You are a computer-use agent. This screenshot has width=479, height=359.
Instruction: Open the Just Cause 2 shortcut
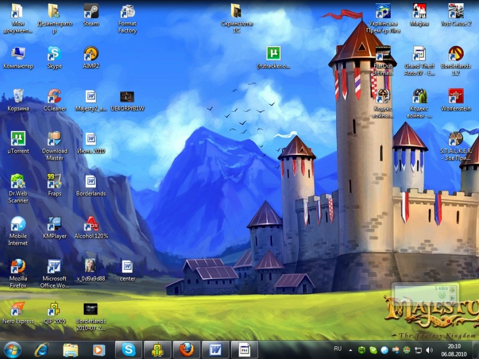[456, 15]
